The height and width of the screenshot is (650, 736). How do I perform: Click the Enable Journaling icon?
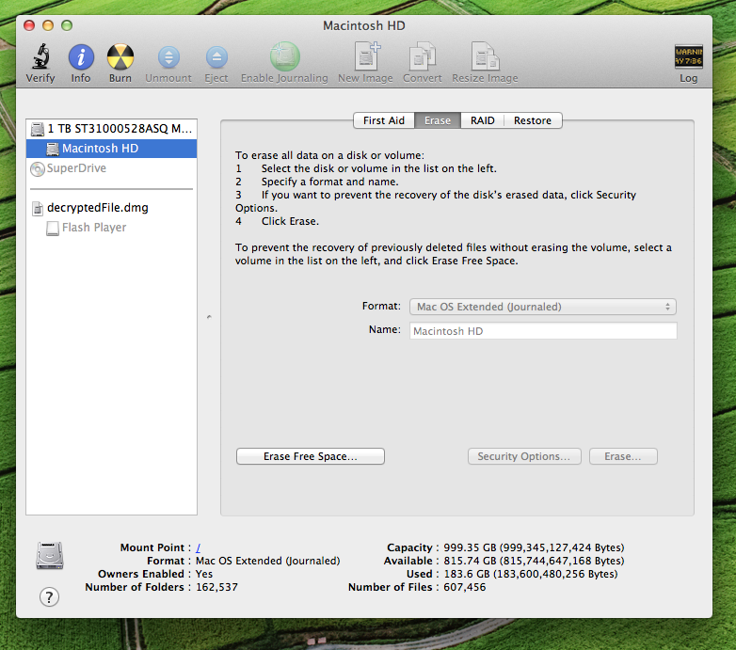(x=284, y=56)
